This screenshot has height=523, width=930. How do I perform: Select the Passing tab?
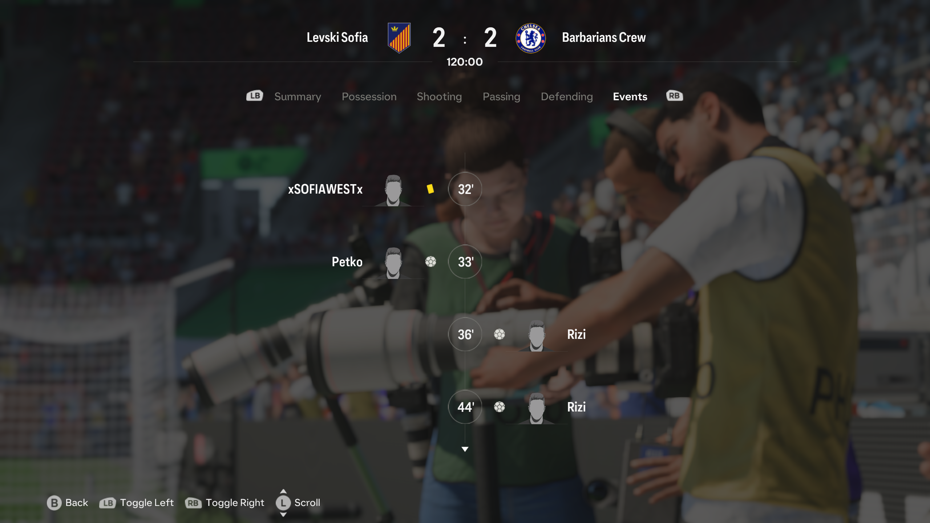tap(501, 97)
